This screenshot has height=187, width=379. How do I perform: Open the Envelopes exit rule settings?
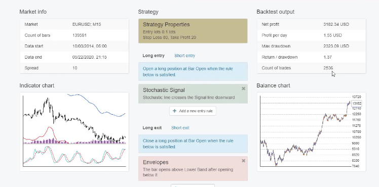(193, 168)
